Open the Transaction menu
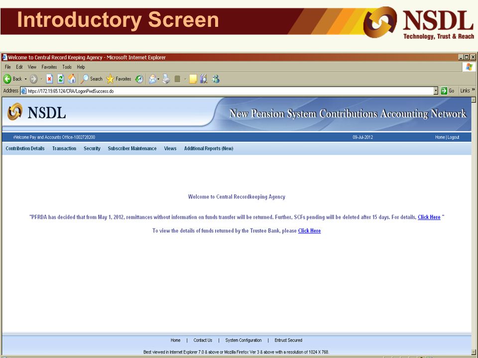478x358 pixels. coord(64,149)
